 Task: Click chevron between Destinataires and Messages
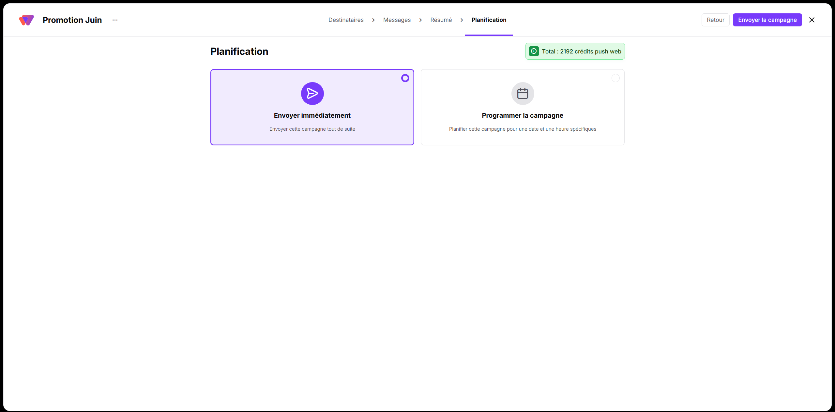(x=373, y=20)
